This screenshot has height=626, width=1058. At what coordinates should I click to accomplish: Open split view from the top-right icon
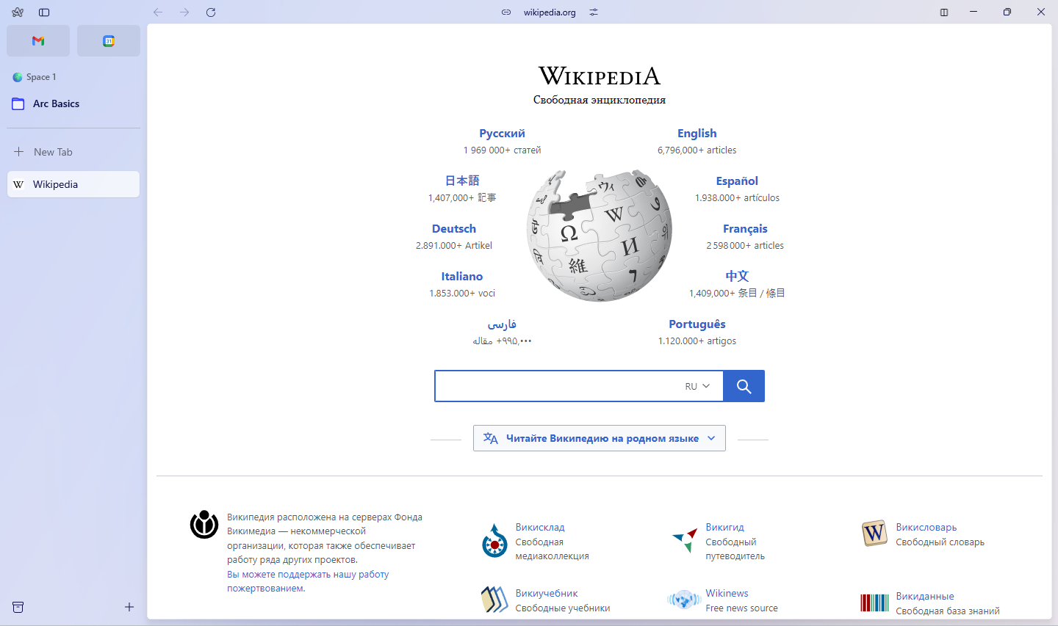[x=943, y=12]
